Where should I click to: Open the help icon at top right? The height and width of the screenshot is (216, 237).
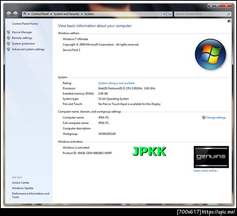coord(229,21)
